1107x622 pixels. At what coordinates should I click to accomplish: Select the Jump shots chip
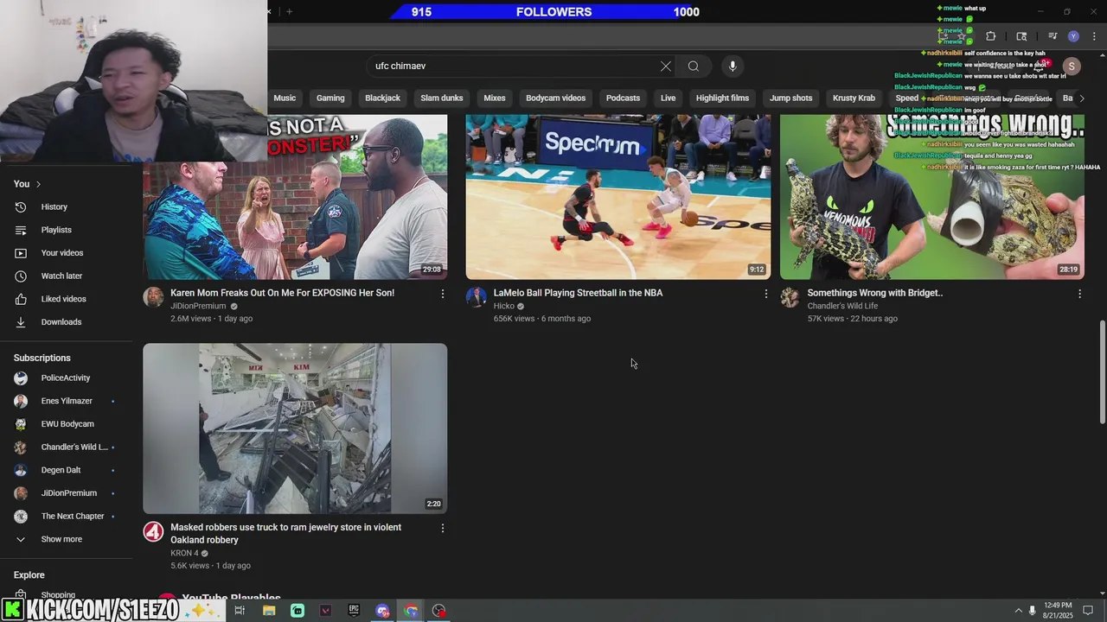[x=790, y=98]
